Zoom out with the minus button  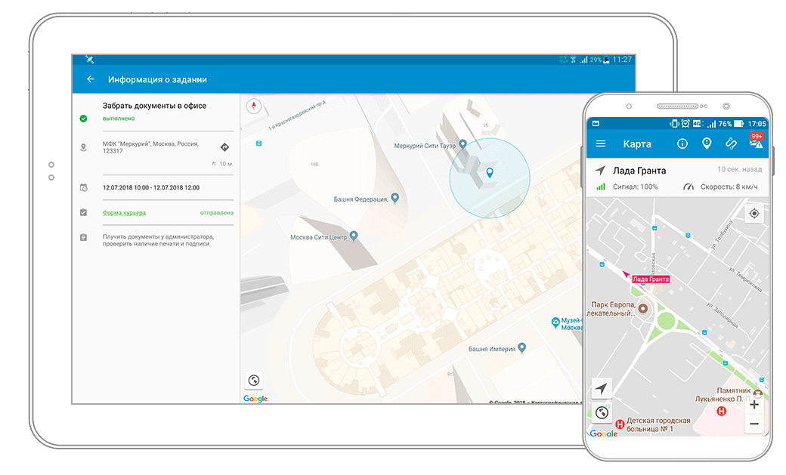tap(754, 424)
